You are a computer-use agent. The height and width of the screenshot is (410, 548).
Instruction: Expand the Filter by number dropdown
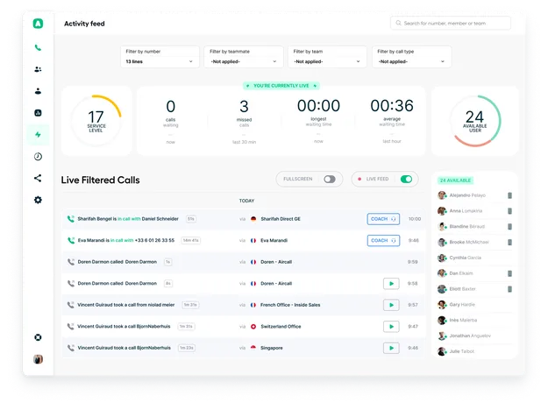coord(160,57)
